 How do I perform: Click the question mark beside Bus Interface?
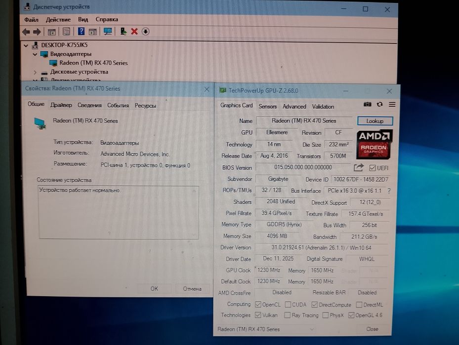coord(389,191)
